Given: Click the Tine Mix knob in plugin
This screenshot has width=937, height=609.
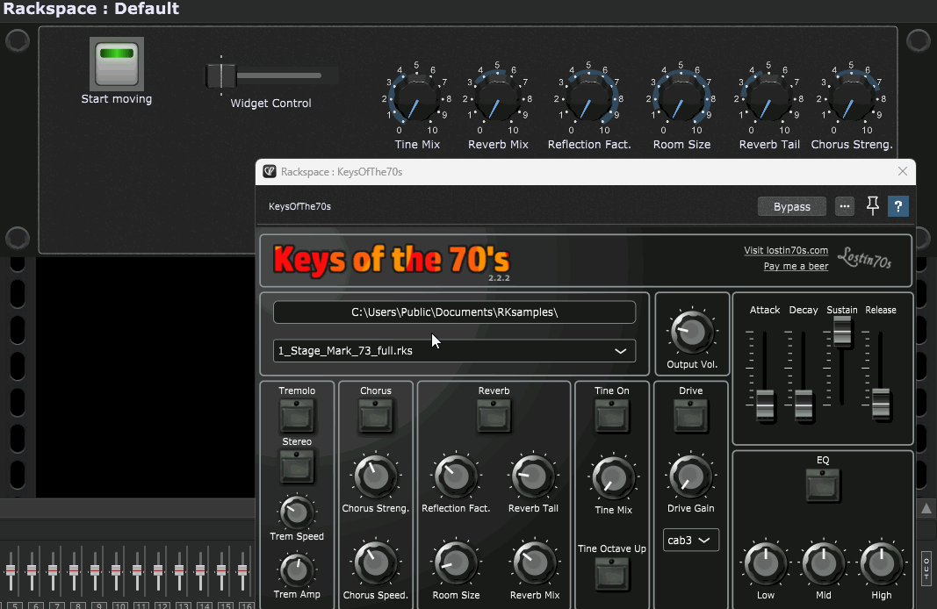Looking at the screenshot, I should tap(612, 478).
